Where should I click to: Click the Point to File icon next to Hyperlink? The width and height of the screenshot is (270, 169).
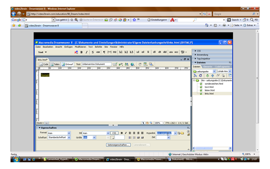pyautogui.click(x=179, y=133)
